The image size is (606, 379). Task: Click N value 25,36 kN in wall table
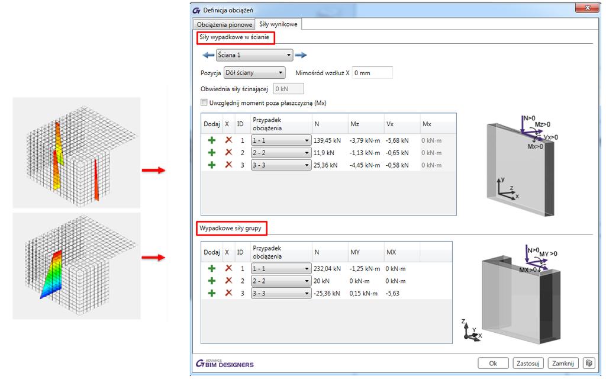point(325,165)
